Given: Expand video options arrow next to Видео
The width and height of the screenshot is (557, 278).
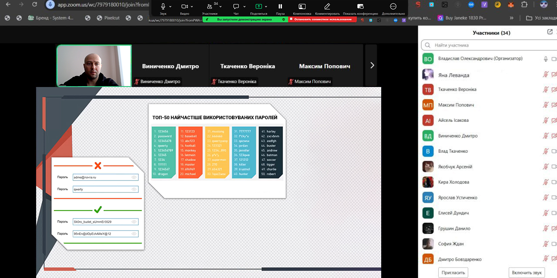Looking at the screenshot, I should tap(192, 7).
